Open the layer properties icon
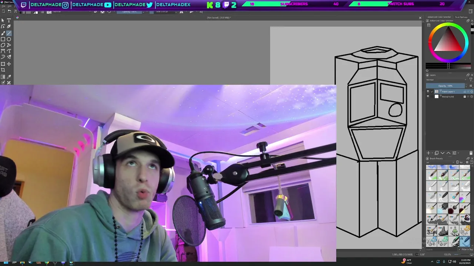 454,153
